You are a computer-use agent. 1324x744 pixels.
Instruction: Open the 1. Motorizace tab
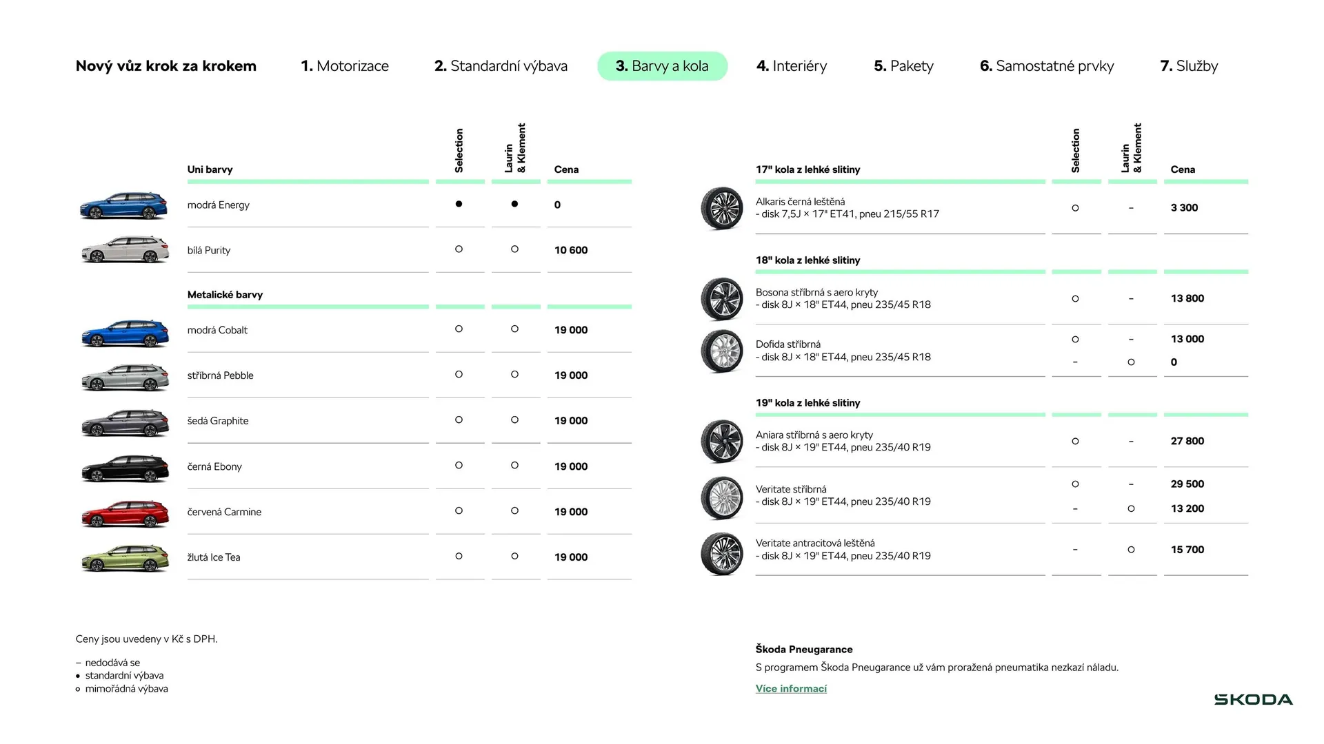(345, 66)
